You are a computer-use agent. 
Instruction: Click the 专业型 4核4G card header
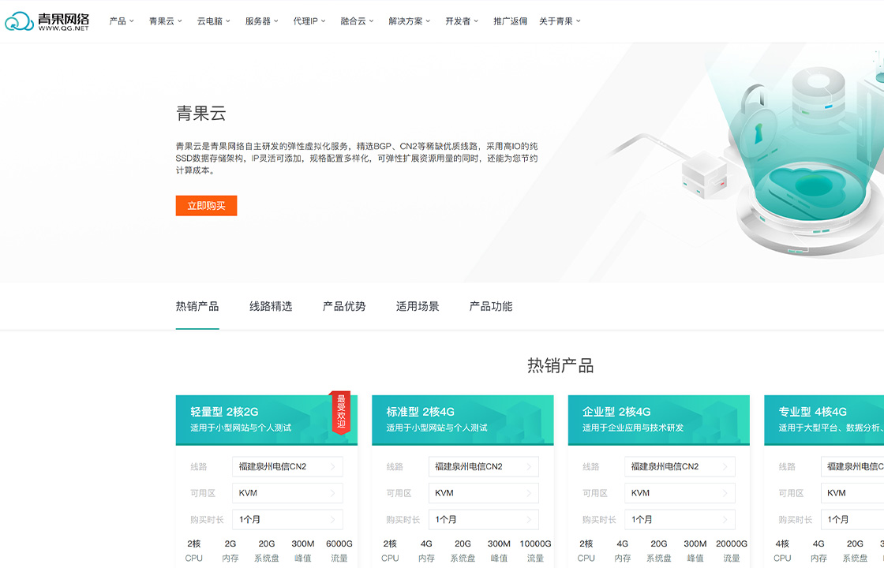coord(824,420)
